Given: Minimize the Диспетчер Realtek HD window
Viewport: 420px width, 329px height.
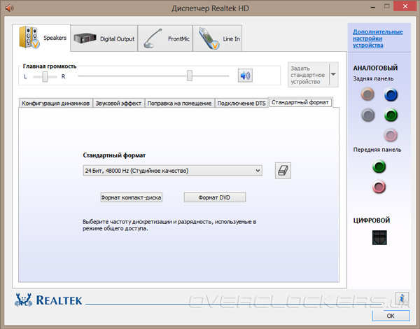Looking at the screenshot, I should [x=372, y=7].
